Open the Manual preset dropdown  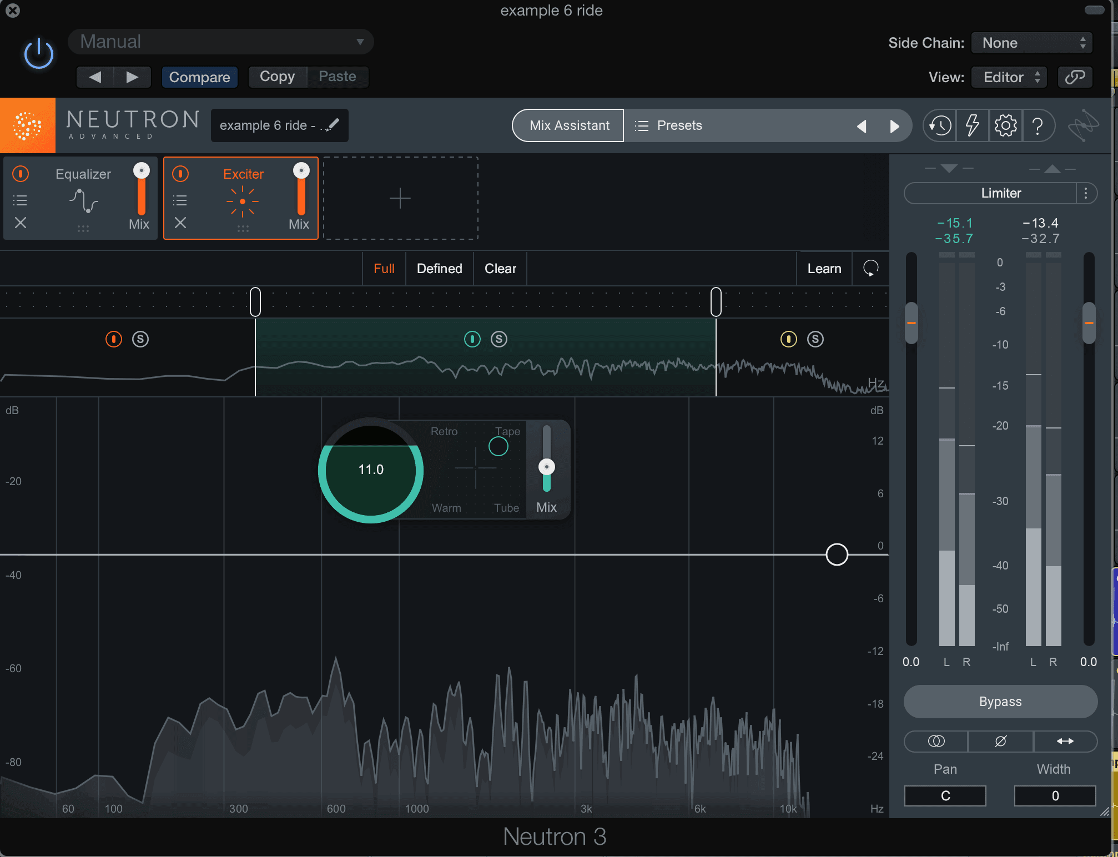pos(220,42)
